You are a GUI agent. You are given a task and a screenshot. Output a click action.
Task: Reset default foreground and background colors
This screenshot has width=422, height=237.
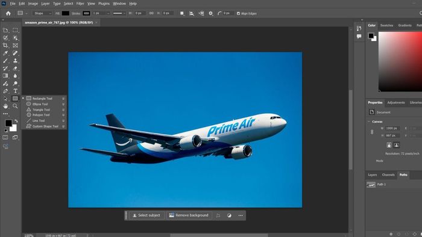pyautogui.click(x=5, y=131)
